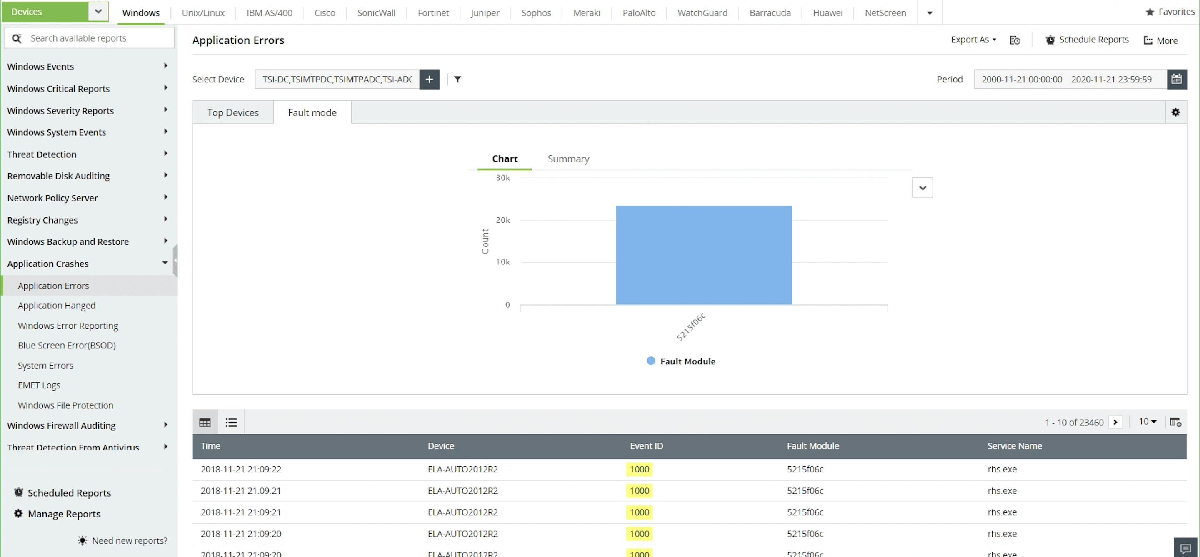Open rows-per-page dropdown showing 10
1200x557 pixels.
[1147, 422]
